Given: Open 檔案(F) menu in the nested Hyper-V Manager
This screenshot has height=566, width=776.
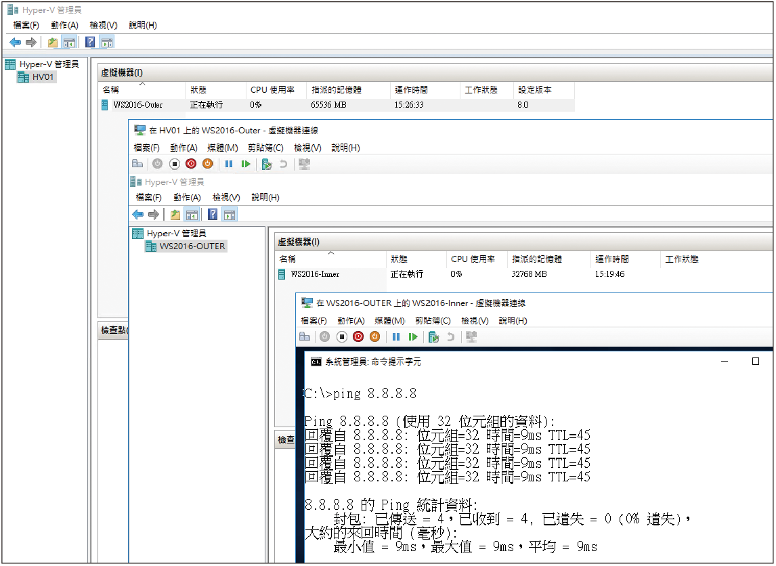Looking at the screenshot, I should 148,198.
